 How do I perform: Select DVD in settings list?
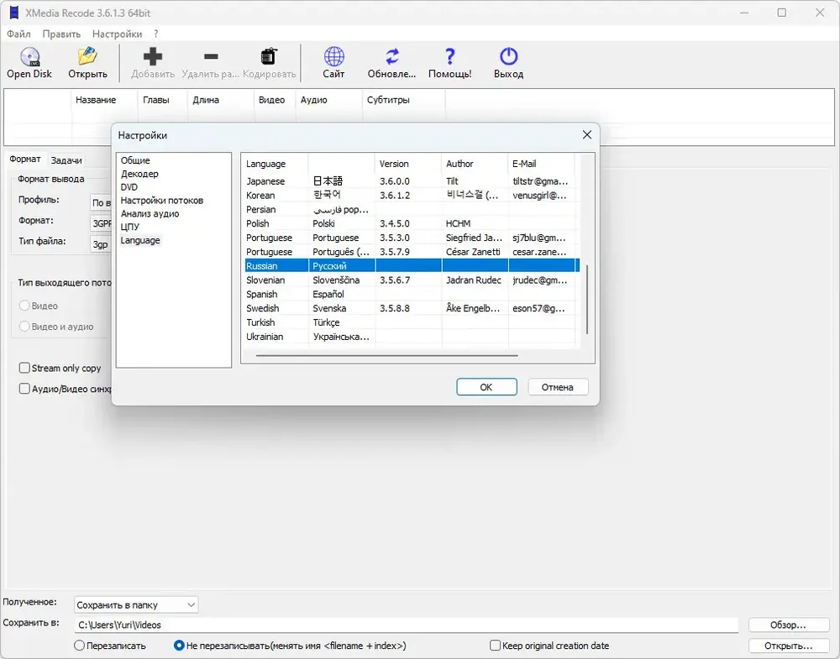(129, 187)
